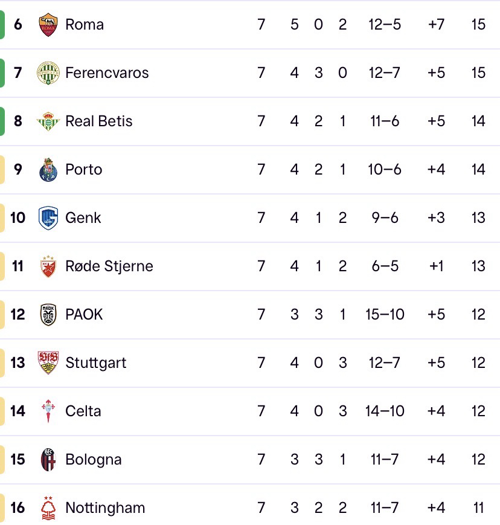Click the Roma club crest

point(48,25)
